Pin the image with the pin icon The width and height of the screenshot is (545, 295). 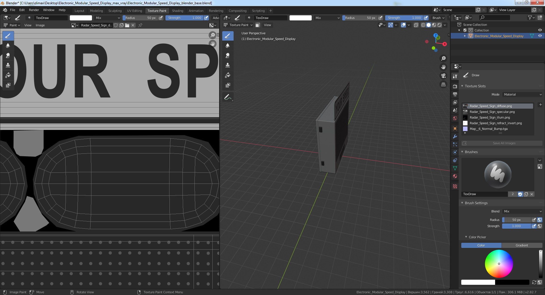140,25
